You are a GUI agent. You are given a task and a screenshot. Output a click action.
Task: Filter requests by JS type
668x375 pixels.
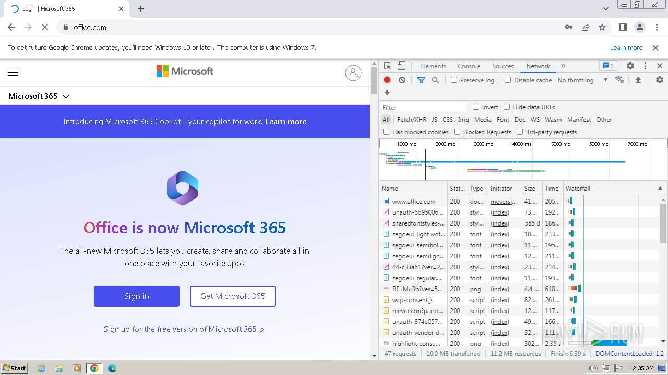[x=434, y=120]
